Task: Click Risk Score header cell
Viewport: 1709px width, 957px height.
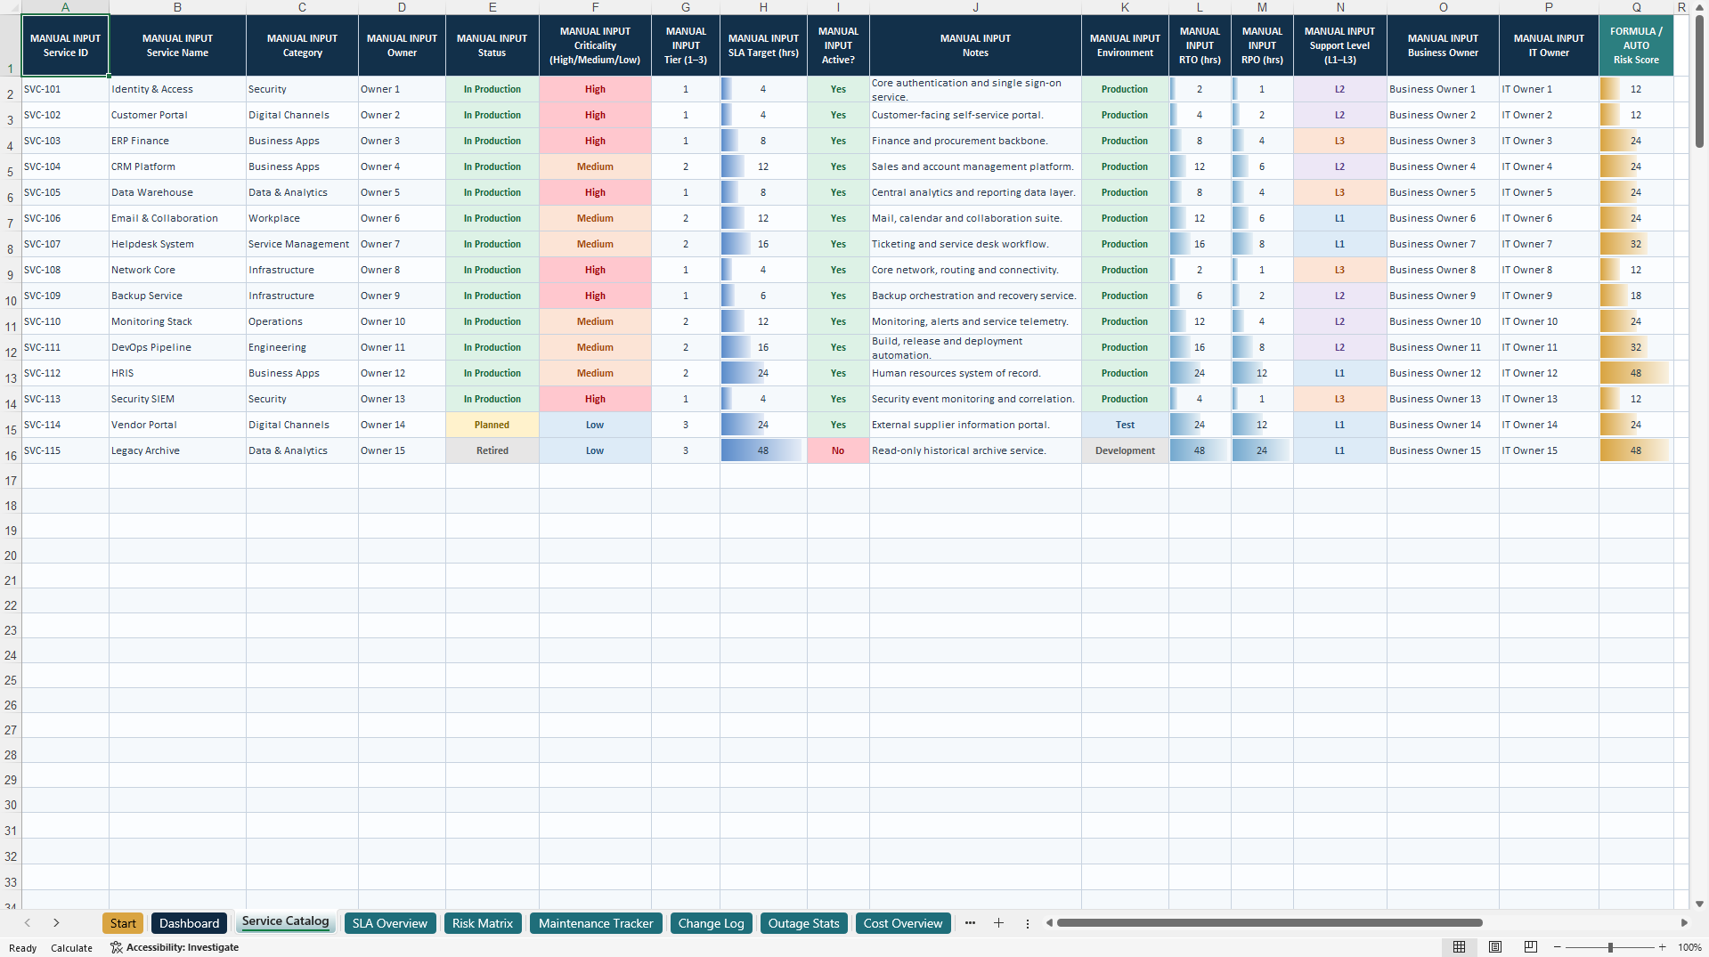Action: click(x=1636, y=45)
